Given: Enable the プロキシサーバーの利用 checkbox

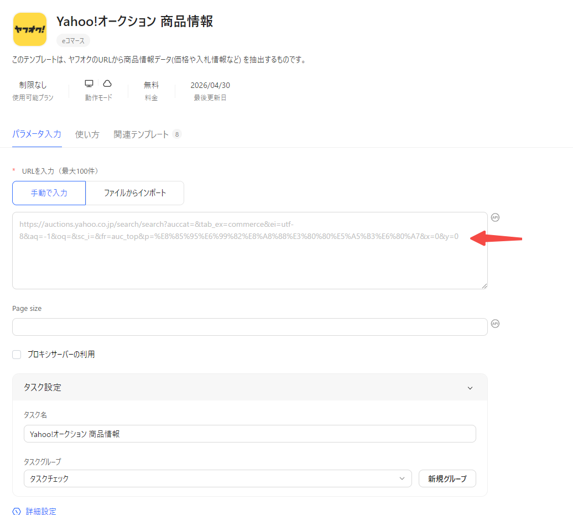Looking at the screenshot, I should [17, 355].
